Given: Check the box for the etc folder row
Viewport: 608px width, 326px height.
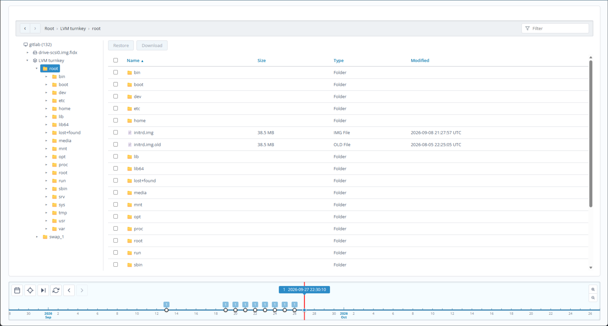Looking at the screenshot, I should (116, 108).
